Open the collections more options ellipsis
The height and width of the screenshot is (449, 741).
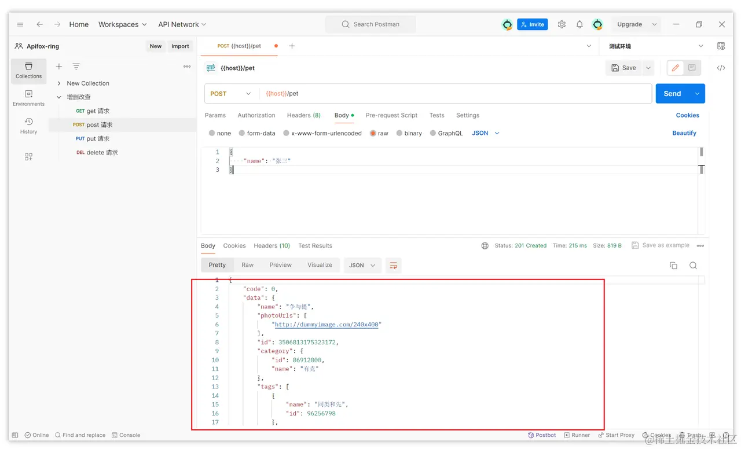pyautogui.click(x=187, y=67)
